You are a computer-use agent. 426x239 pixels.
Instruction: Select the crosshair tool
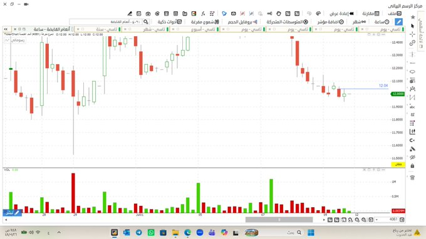tap(412, 34)
